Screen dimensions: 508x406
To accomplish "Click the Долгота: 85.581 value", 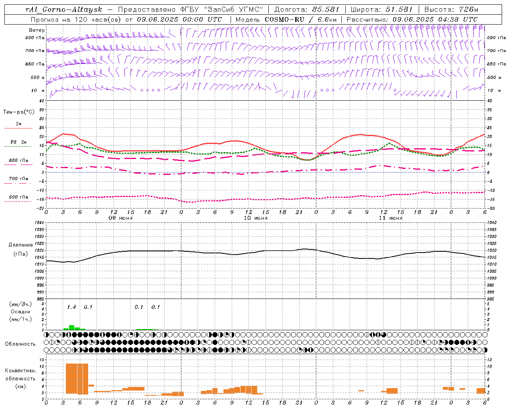I will pos(307,10).
